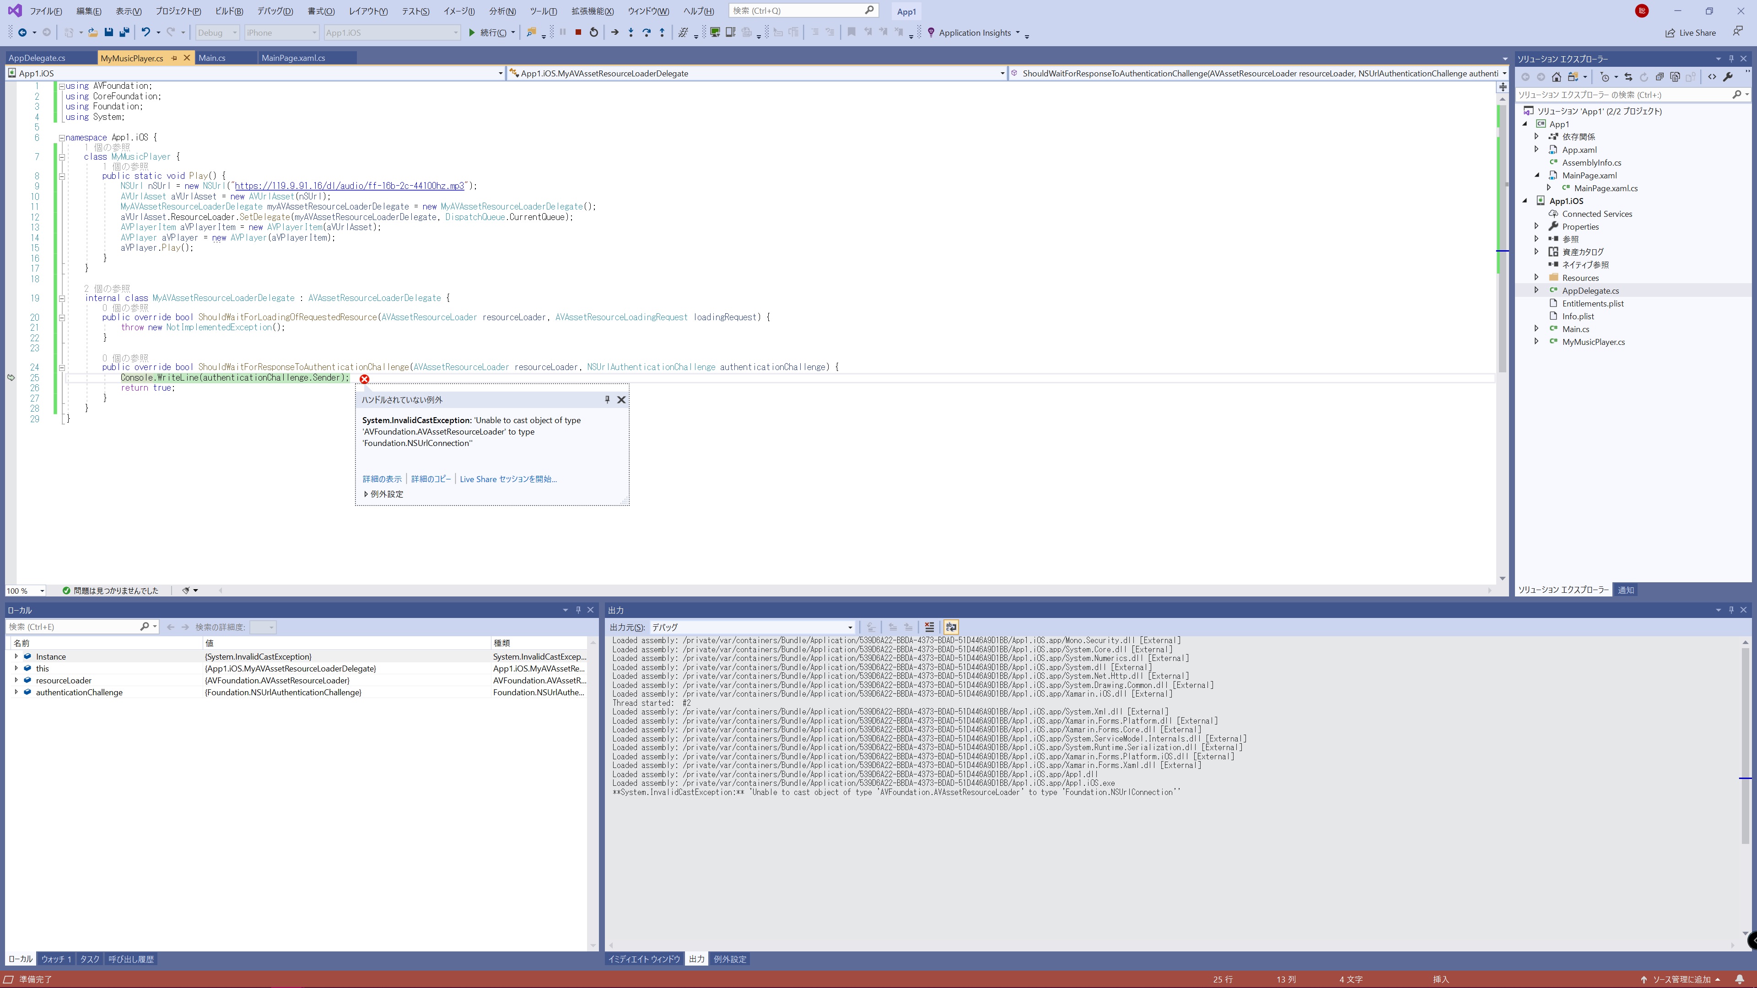
Task: Click the home icon in Solution Explorer
Action: [1556, 77]
